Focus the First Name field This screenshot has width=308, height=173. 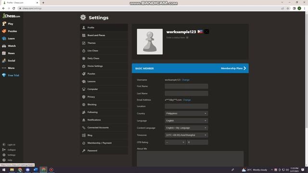(186, 86)
